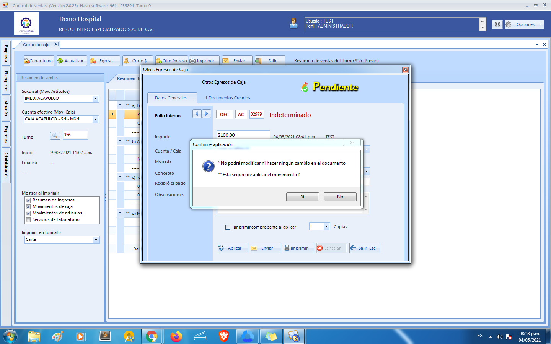Open the Reportes side tab
This screenshot has height=344, width=551.
[x=6, y=134]
